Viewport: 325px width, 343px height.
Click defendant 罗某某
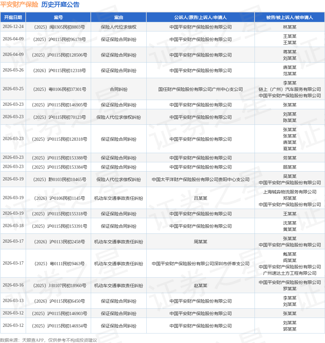[289, 289]
